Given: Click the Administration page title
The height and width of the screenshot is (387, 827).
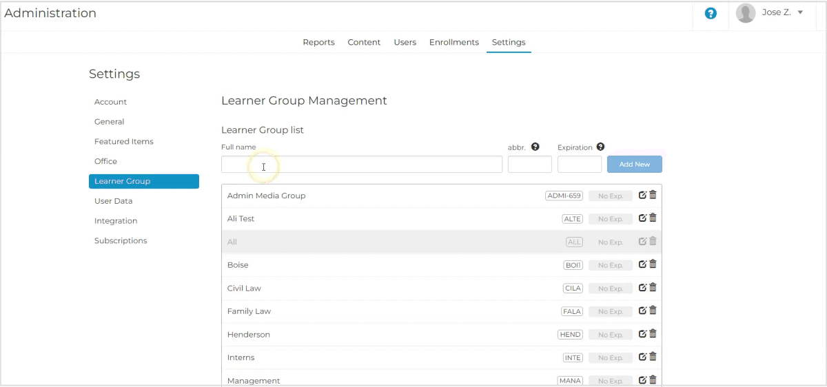Looking at the screenshot, I should (x=50, y=13).
